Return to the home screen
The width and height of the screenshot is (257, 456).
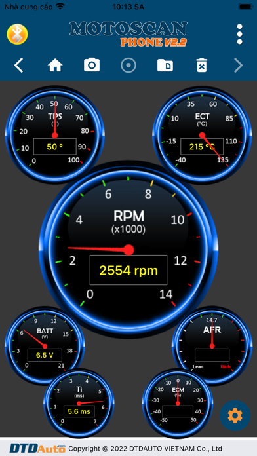pos(55,65)
